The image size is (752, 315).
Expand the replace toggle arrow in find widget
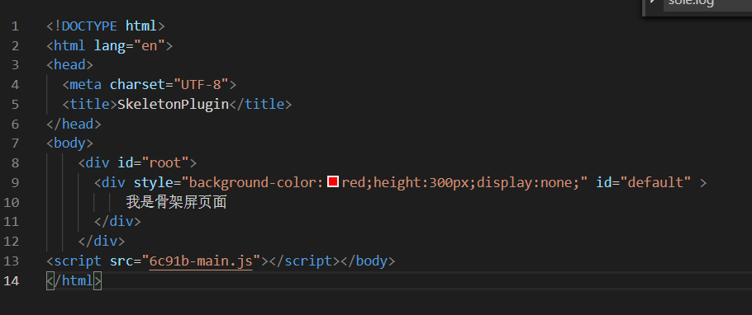click(x=653, y=2)
